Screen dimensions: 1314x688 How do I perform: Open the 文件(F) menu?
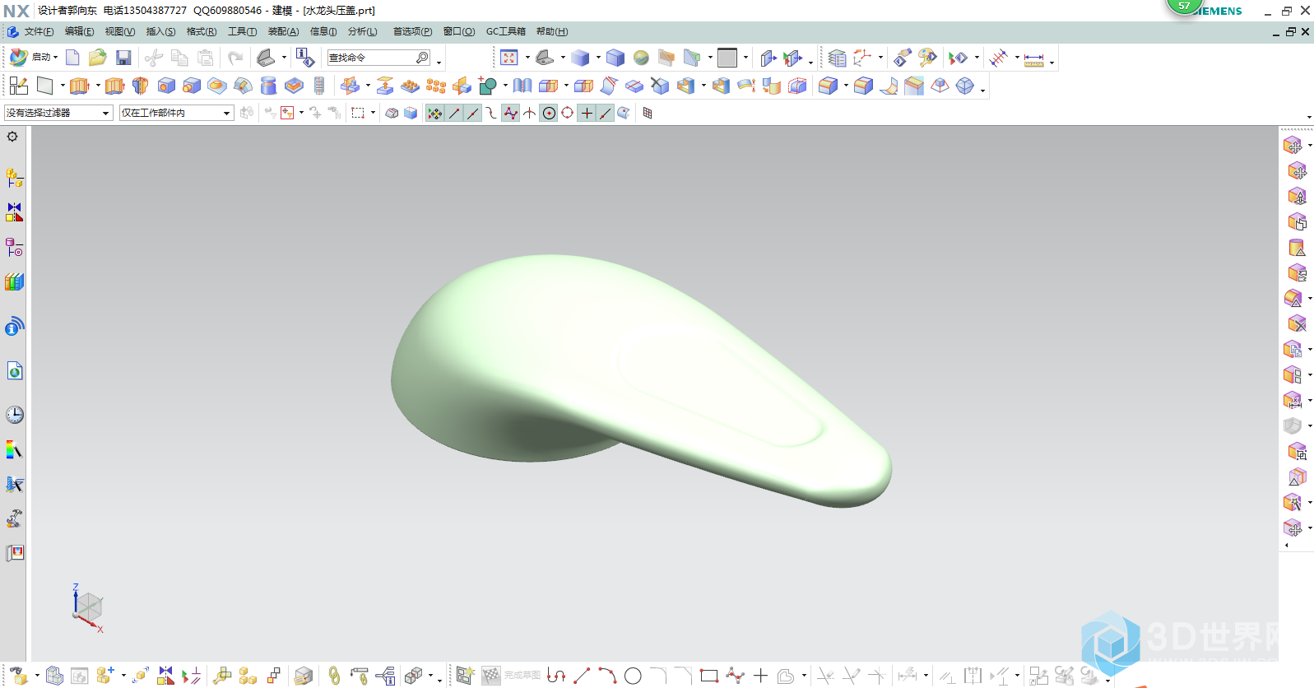point(39,31)
